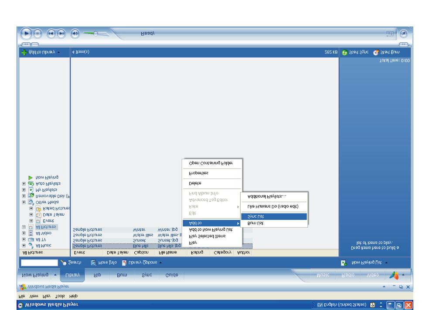Click the Video button in taskbar
The image size is (446, 310).
(x=372, y=275)
